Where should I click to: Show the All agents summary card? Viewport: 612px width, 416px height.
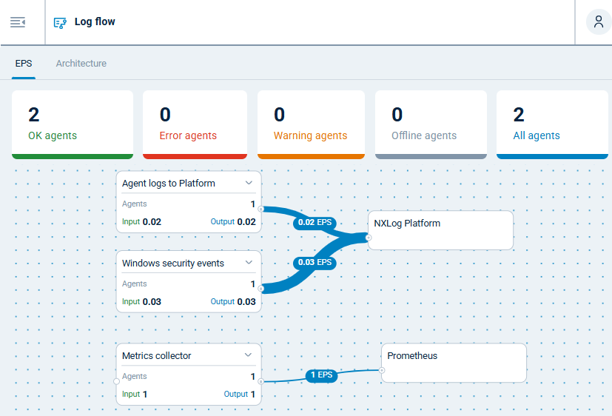click(x=552, y=124)
